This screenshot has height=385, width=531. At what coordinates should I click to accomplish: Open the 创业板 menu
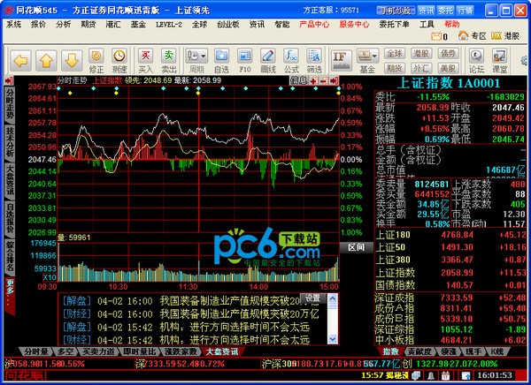tap(228, 25)
